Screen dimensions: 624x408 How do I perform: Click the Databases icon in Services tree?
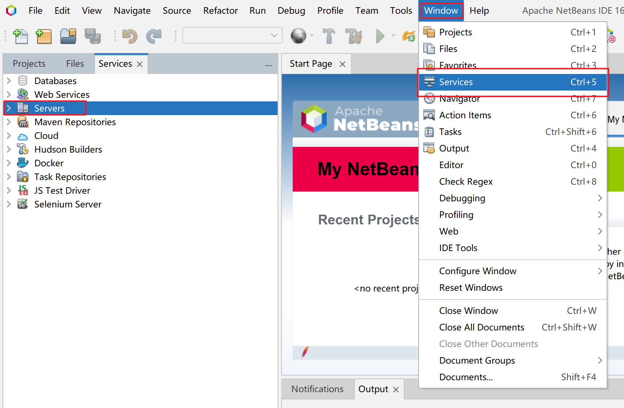point(23,80)
